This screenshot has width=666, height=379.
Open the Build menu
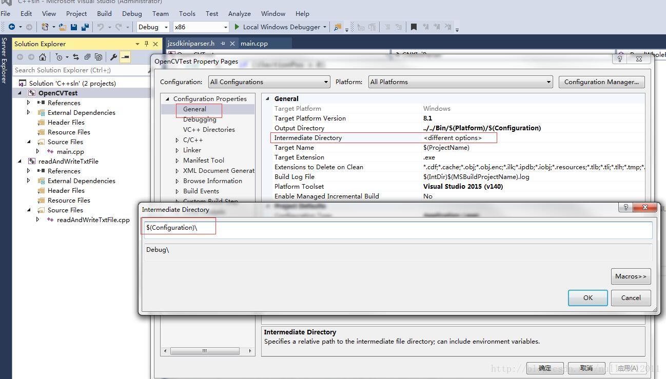click(x=104, y=14)
